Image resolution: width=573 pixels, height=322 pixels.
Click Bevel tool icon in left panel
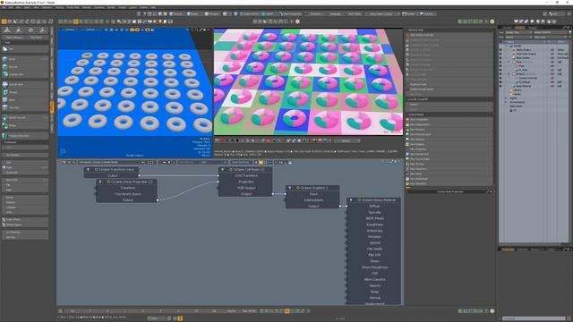tap(5, 59)
